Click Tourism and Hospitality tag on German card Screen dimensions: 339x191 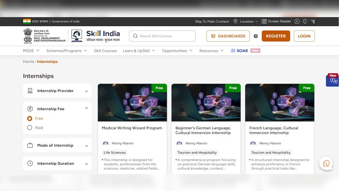(x=197, y=152)
